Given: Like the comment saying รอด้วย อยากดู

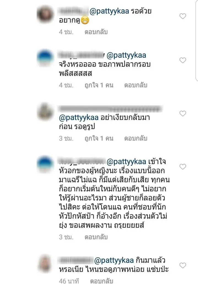Looking at the screenshot, I should tap(183, 16).
